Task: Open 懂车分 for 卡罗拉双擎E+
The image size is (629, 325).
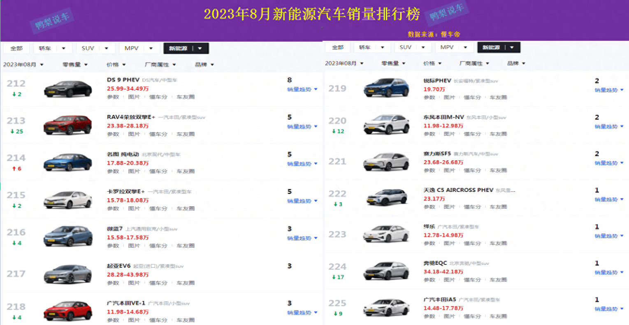Action: (x=158, y=208)
